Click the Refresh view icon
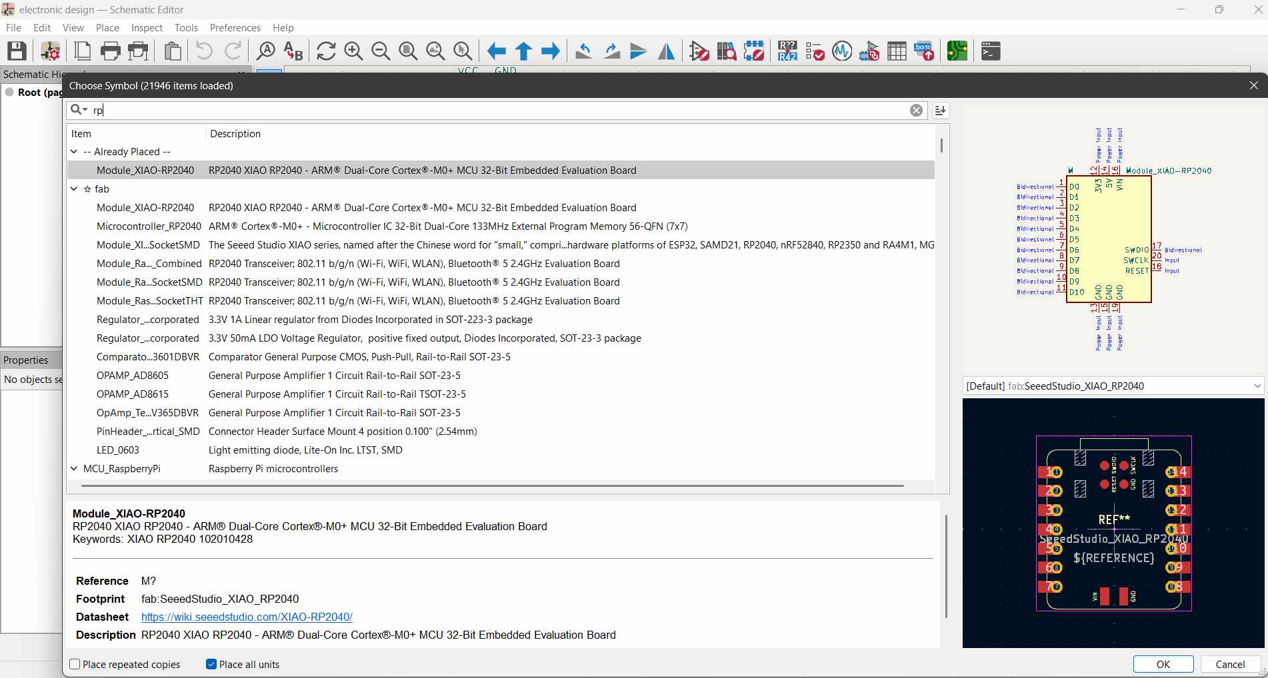The height and width of the screenshot is (678, 1268). click(326, 51)
